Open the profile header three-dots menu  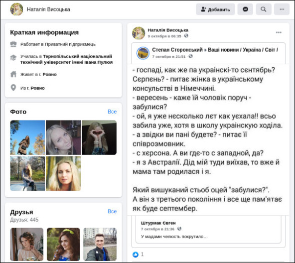[282, 9]
